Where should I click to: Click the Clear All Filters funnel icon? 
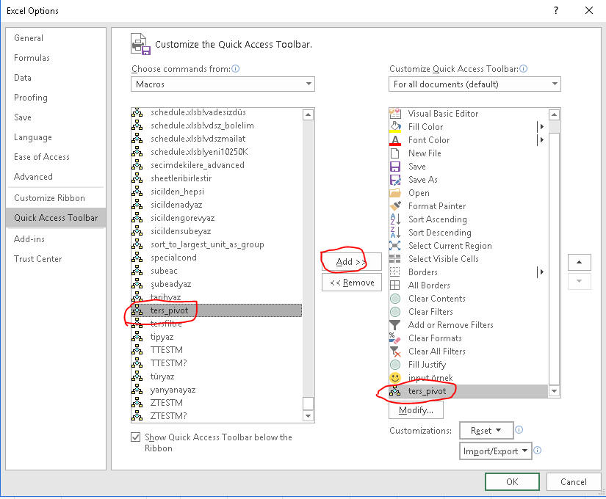point(395,352)
